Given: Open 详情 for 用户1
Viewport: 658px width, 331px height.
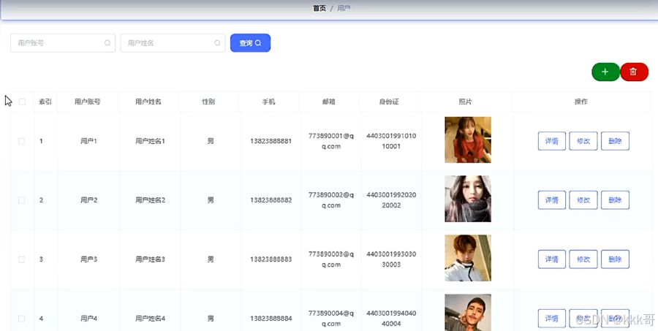Looking at the screenshot, I should [x=551, y=141].
